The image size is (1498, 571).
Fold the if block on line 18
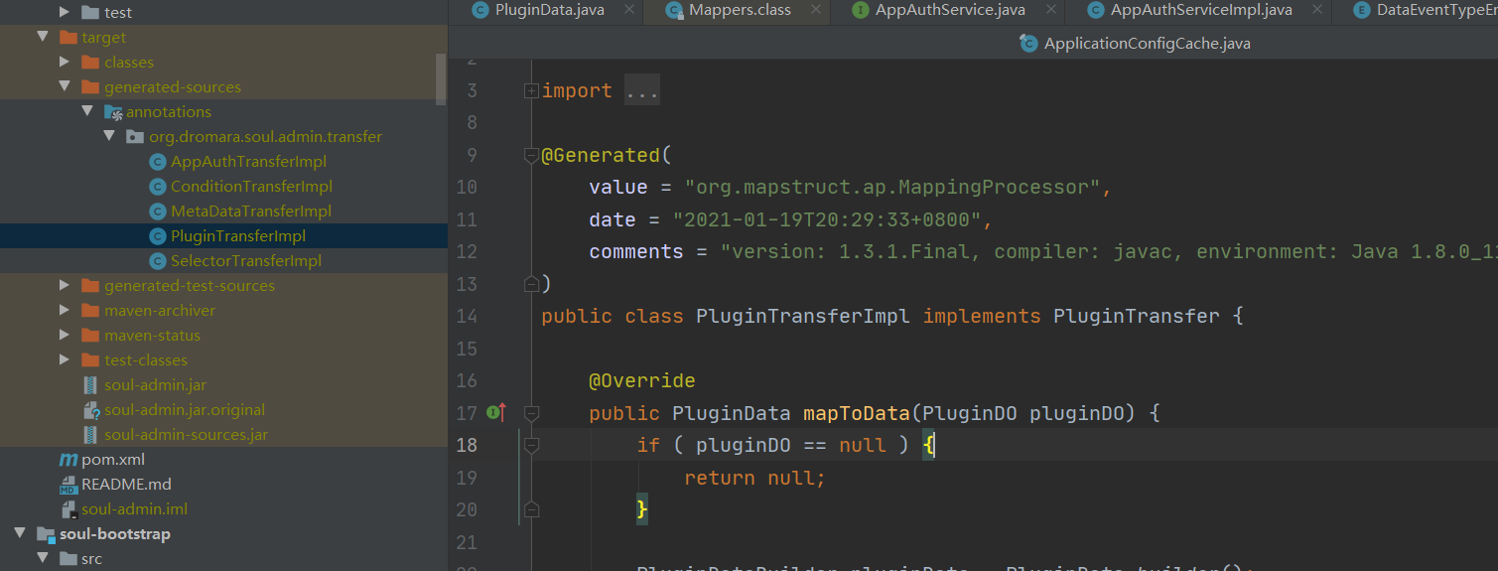click(531, 445)
